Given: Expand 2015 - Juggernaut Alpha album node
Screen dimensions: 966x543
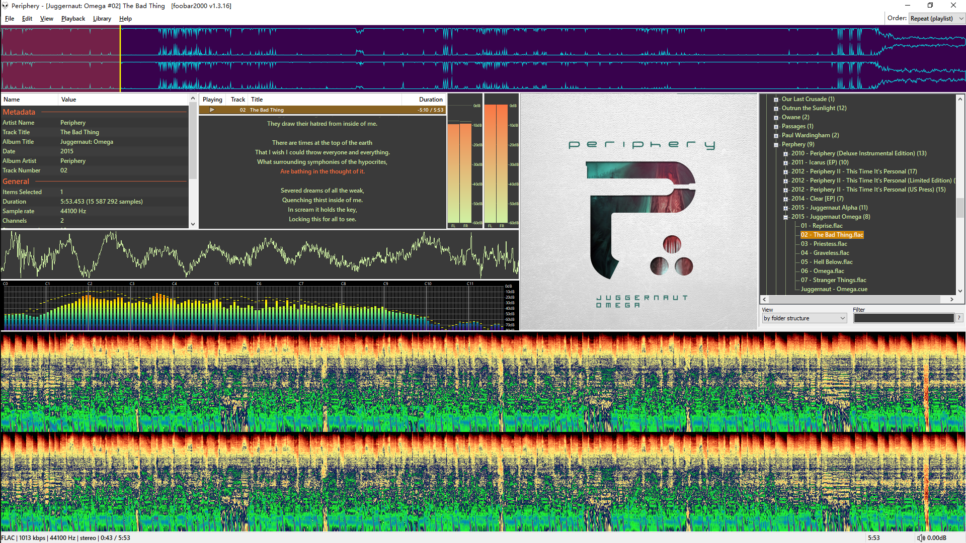Looking at the screenshot, I should [785, 208].
